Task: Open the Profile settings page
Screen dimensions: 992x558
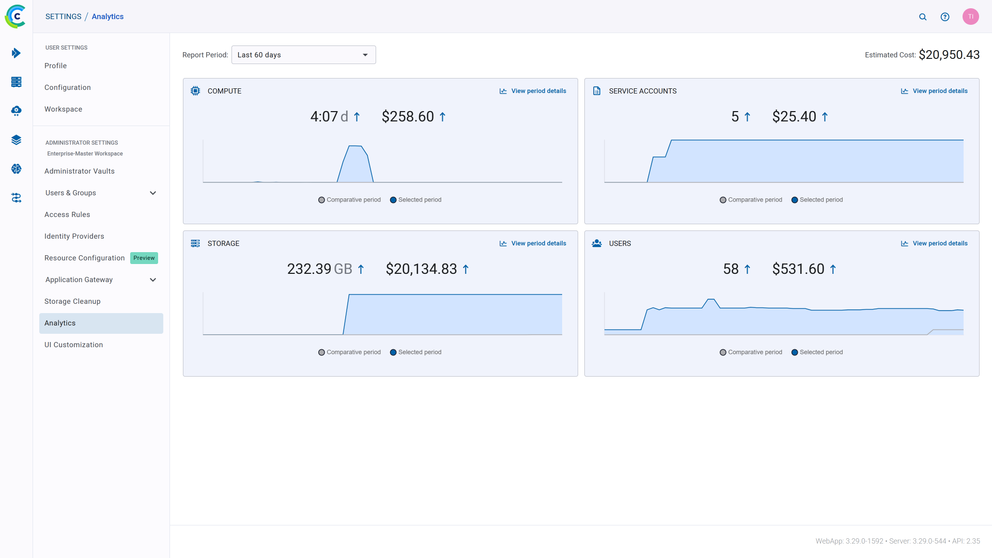Action: click(x=55, y=66)
